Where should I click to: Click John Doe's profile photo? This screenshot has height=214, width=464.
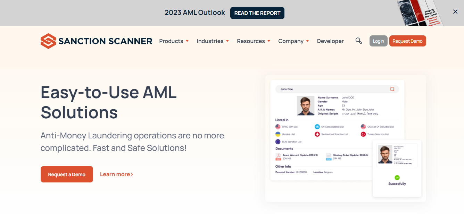tap(306, 106)
